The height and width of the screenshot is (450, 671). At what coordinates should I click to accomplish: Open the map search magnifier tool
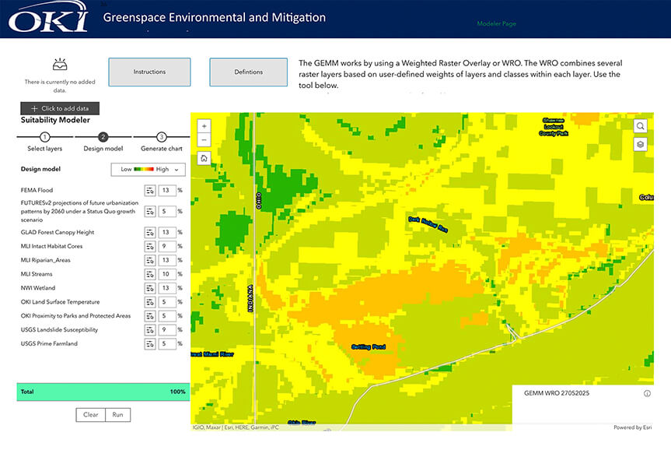[x=639, y=125]
